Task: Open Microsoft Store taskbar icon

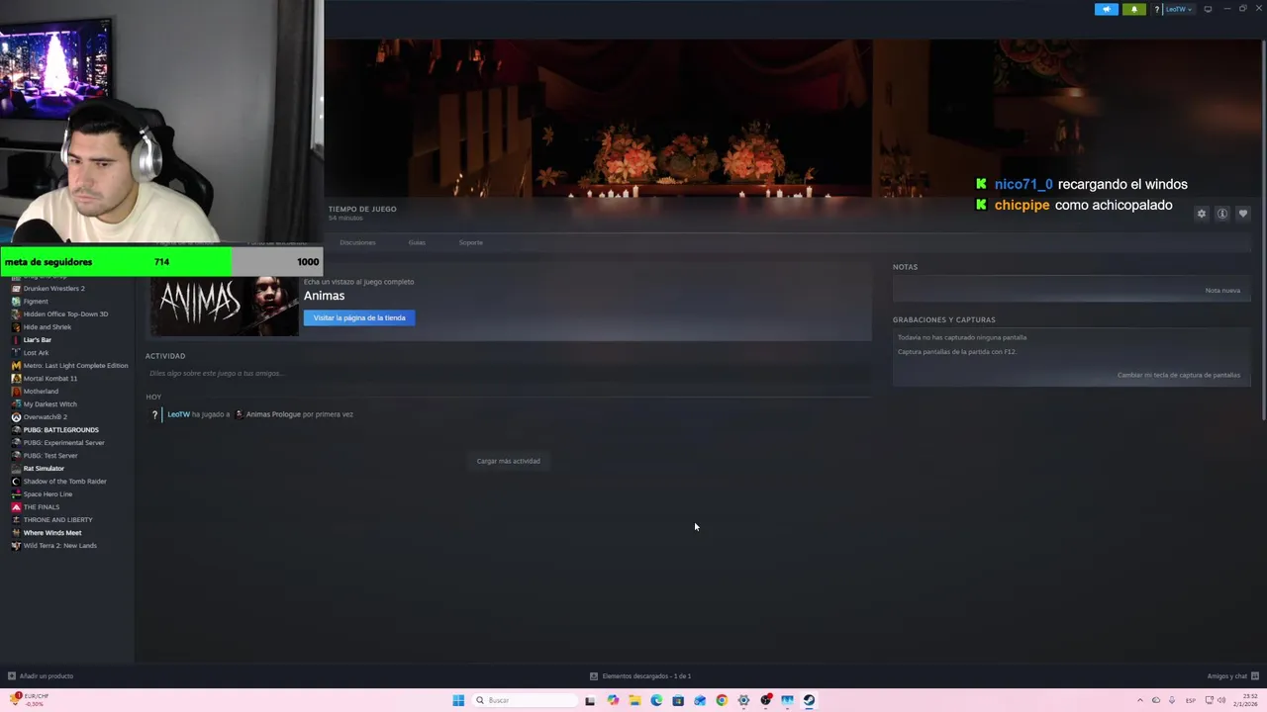Action: pyautogui.click(x=678, y=700)
